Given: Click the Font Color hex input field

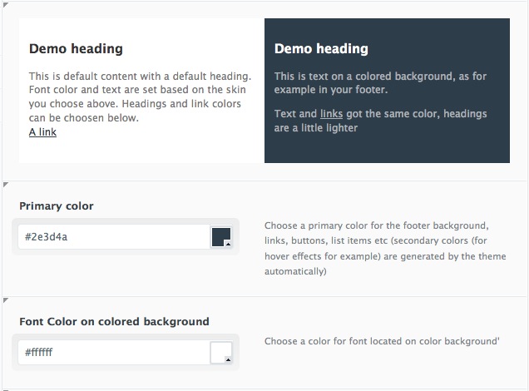Looking at the screenshot, I should (114, 352).
